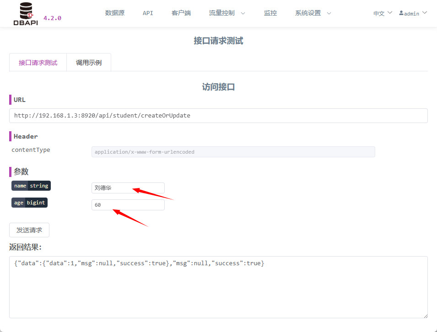Open the API menu item
Image resolution: width=437 pixels, height=332 pixels.
click(x=148, y=13)
